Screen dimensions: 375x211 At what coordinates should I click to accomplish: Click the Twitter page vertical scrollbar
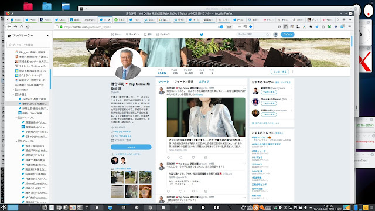click(352, 41)
